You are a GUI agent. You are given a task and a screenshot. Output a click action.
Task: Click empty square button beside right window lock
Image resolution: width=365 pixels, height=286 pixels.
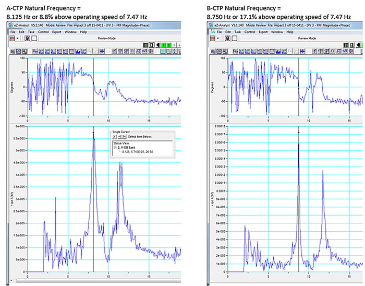235,38
